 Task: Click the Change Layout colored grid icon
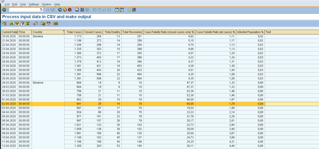pyautogui.click(x=56, y=24)
